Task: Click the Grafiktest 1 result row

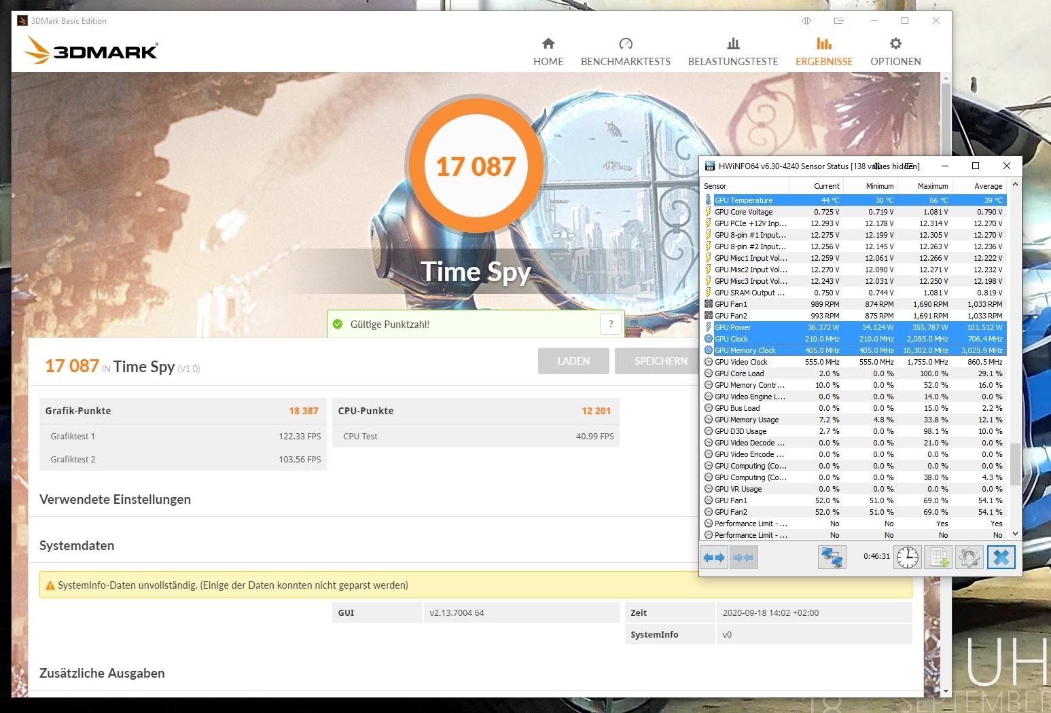Action: 183,436
